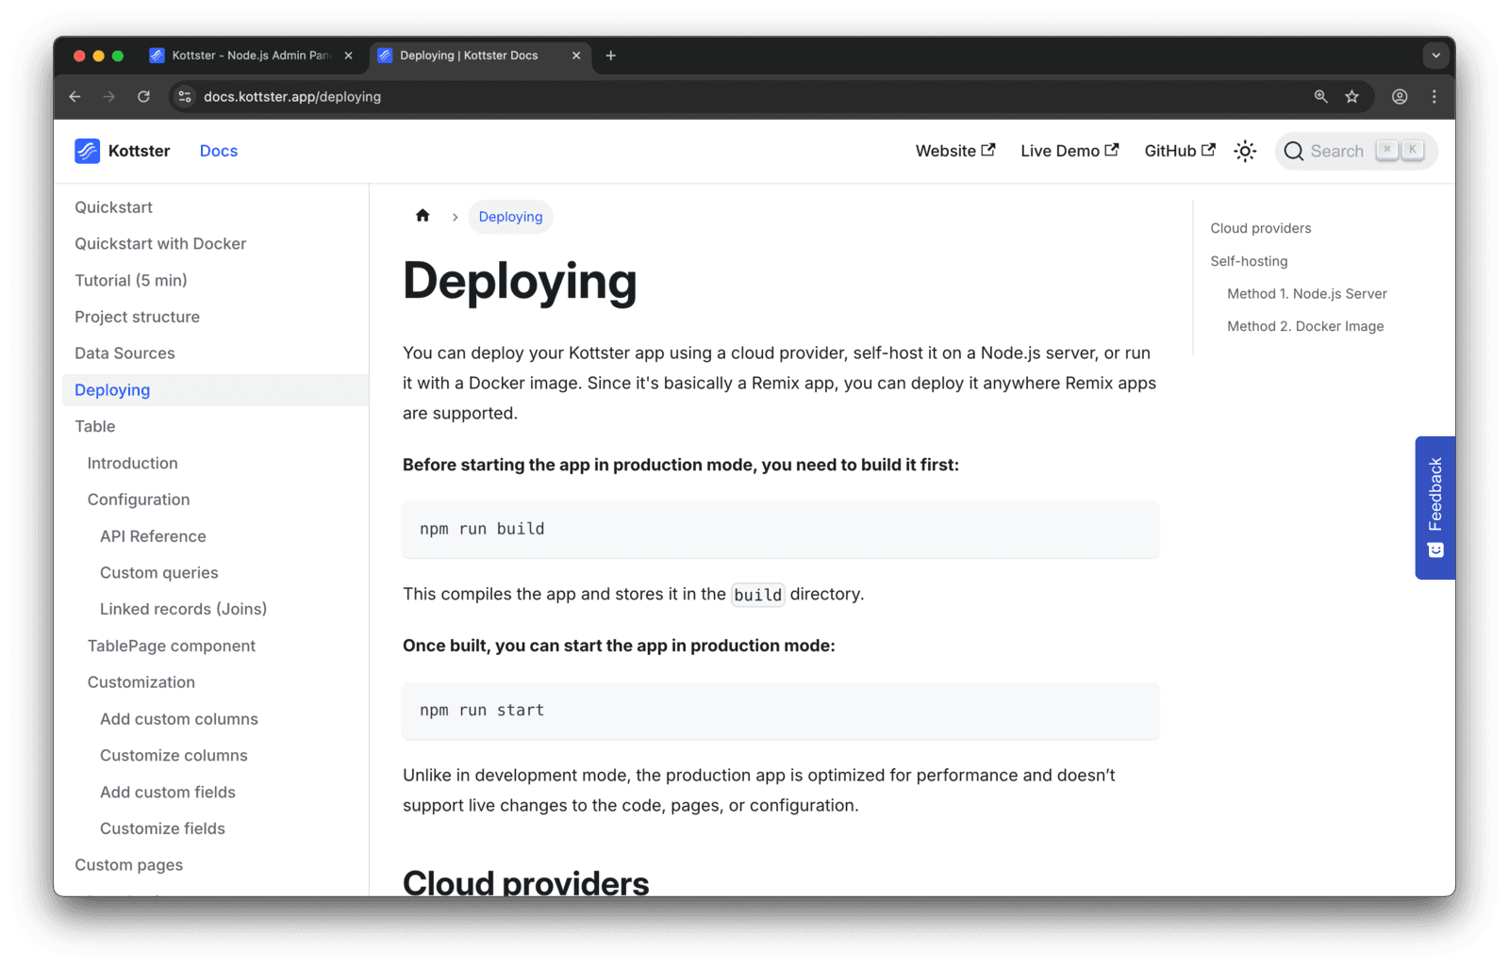The height and width of the screenshot is (967, 1509).
Task: Click the Kottster brand name
Action: coord(139,151)
